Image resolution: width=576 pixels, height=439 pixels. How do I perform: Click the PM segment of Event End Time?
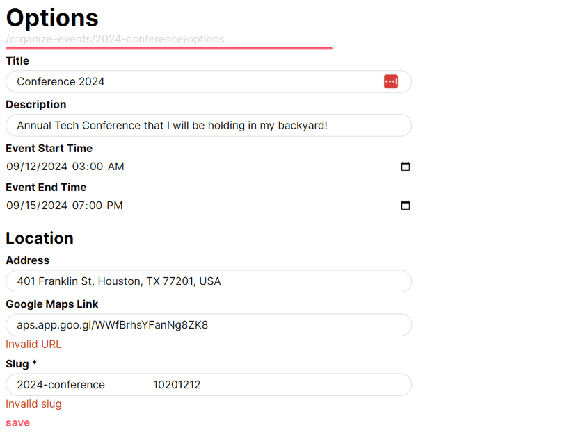pos(115,206)
